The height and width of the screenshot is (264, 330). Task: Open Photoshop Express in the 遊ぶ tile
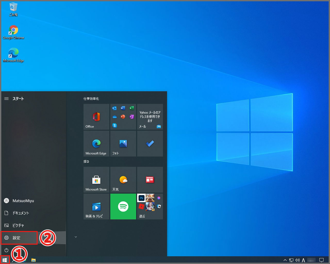pyautogui.click(x=142, y=198)
